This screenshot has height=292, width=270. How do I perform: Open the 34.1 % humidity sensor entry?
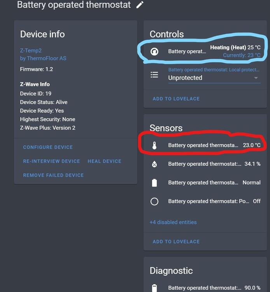(214, 164)
